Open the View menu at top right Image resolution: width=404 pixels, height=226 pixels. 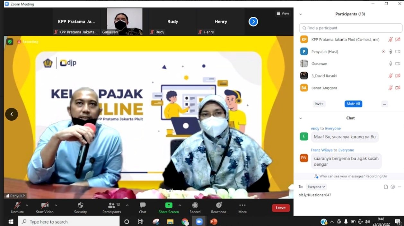pos(283,13)
